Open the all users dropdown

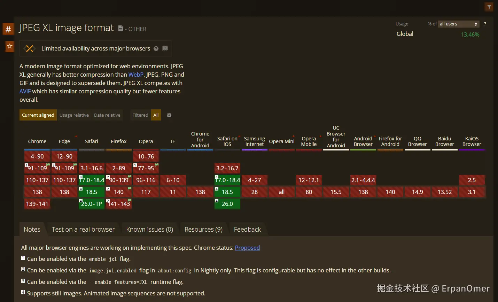tap(459, 24)
